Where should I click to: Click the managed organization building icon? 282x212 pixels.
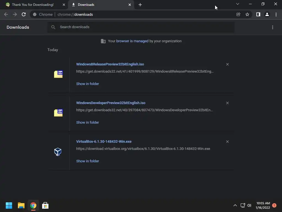(103, 41)
